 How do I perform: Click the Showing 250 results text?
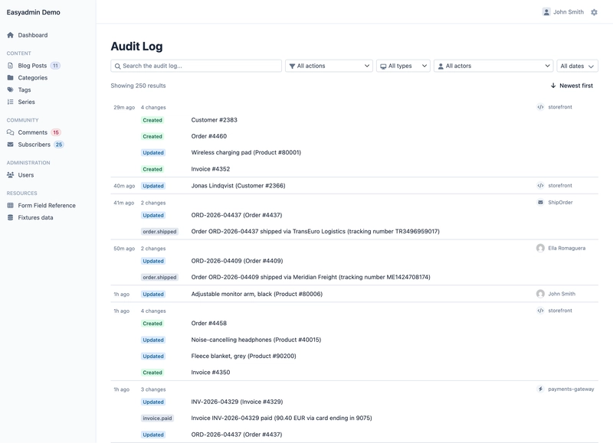coord(138,86)
